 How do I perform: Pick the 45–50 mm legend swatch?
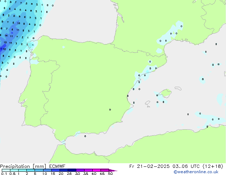(105, 170)
